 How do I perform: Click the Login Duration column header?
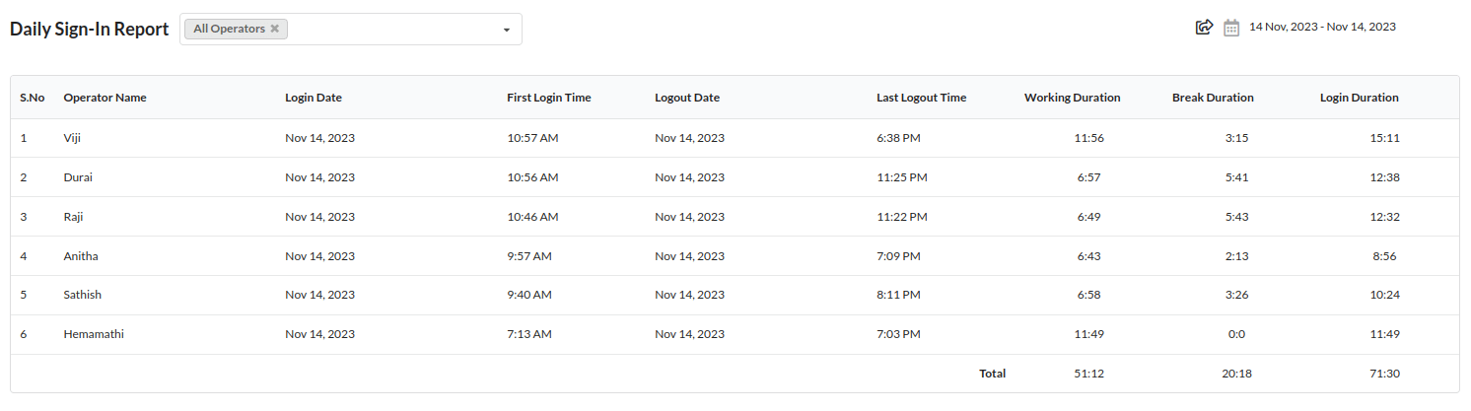1360,98
